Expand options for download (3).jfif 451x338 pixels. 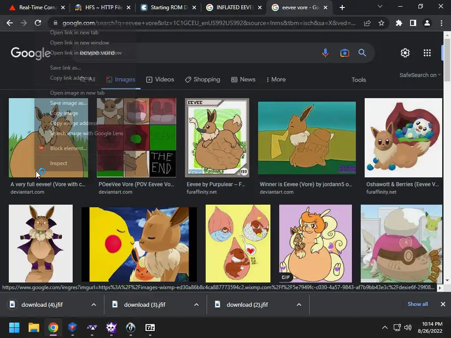(196, 305)
